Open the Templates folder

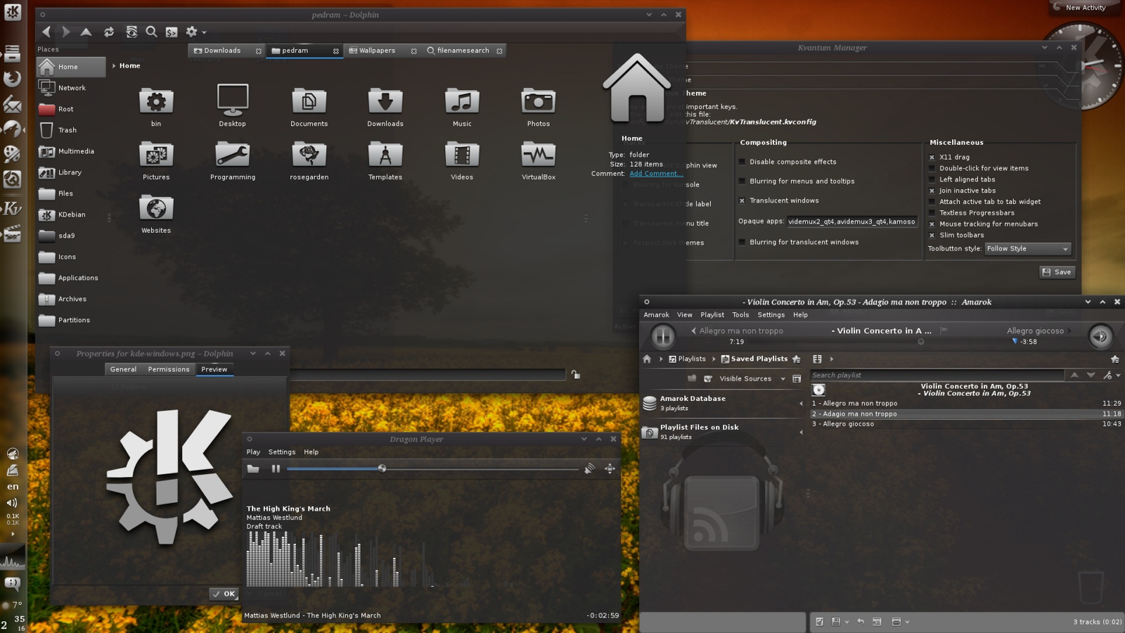[385, 161]
